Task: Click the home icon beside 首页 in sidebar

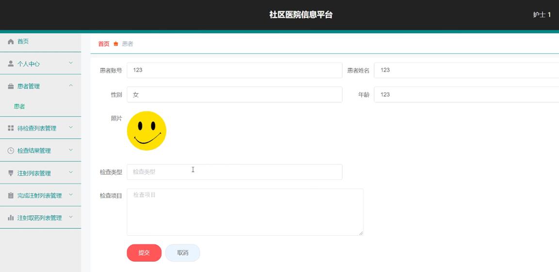Action: [x=11, y=42]
